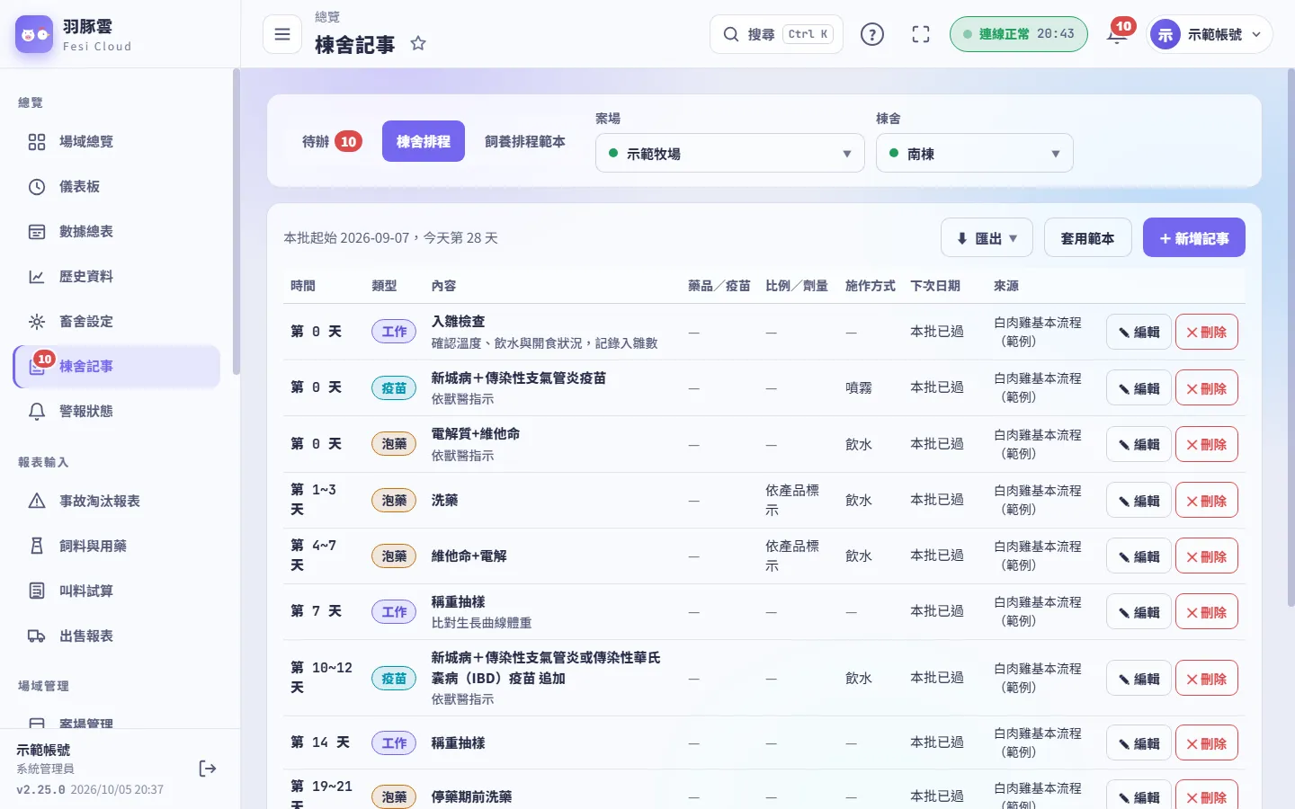Open 飼料與用藥 page

(117, 547)
